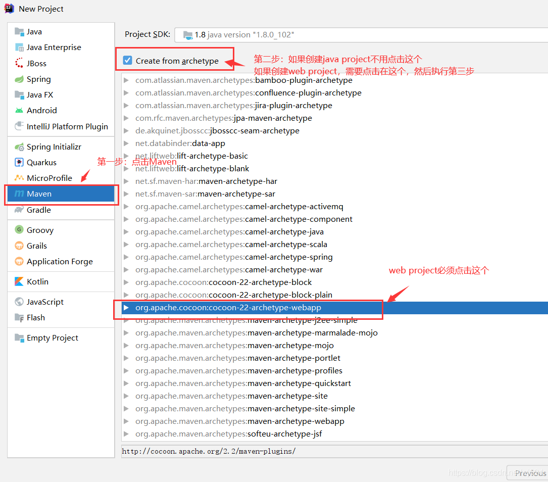Click the cocoon.apache.org URL description text
Viewport: 548px width, 482px height.
point(209,451)
